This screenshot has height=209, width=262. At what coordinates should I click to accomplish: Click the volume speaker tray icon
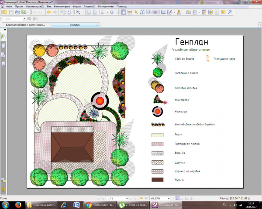tap(235, 205)
